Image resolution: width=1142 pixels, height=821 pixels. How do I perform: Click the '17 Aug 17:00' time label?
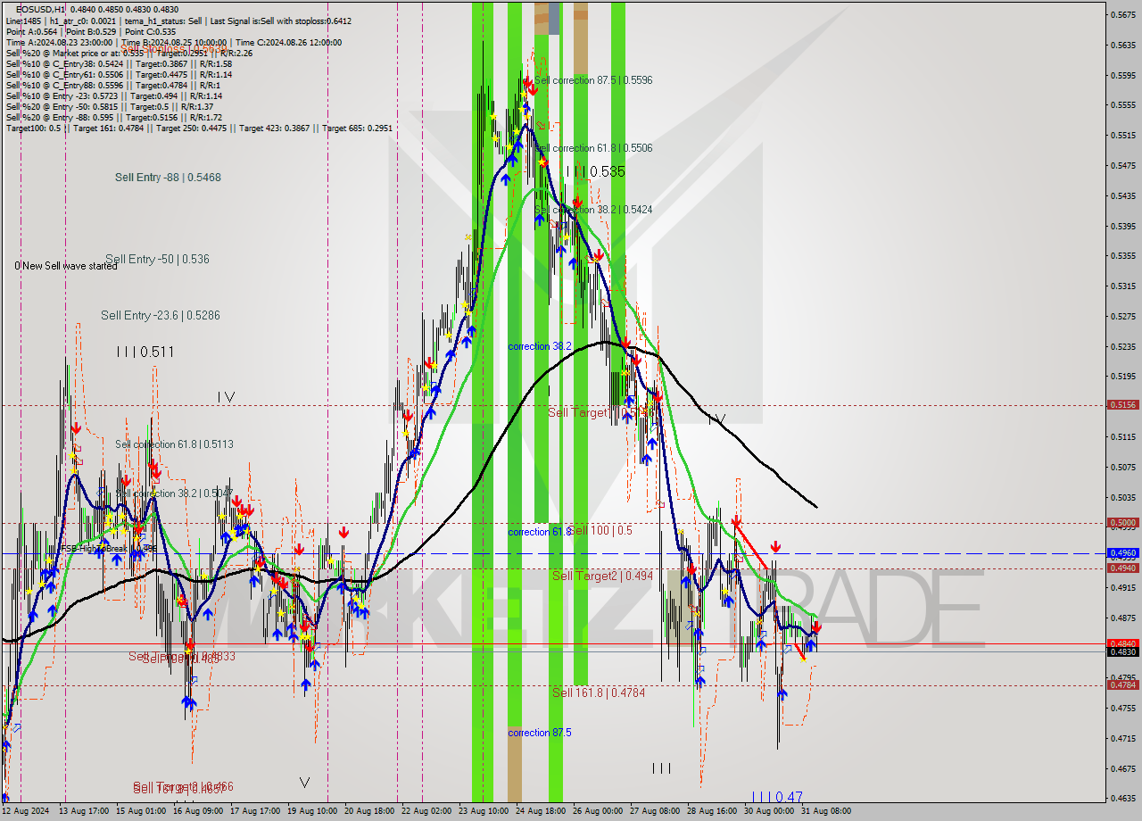click(x=255, y=811)
